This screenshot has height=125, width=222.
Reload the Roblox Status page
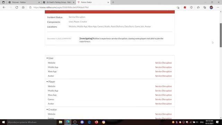click(x=17, y=7)
